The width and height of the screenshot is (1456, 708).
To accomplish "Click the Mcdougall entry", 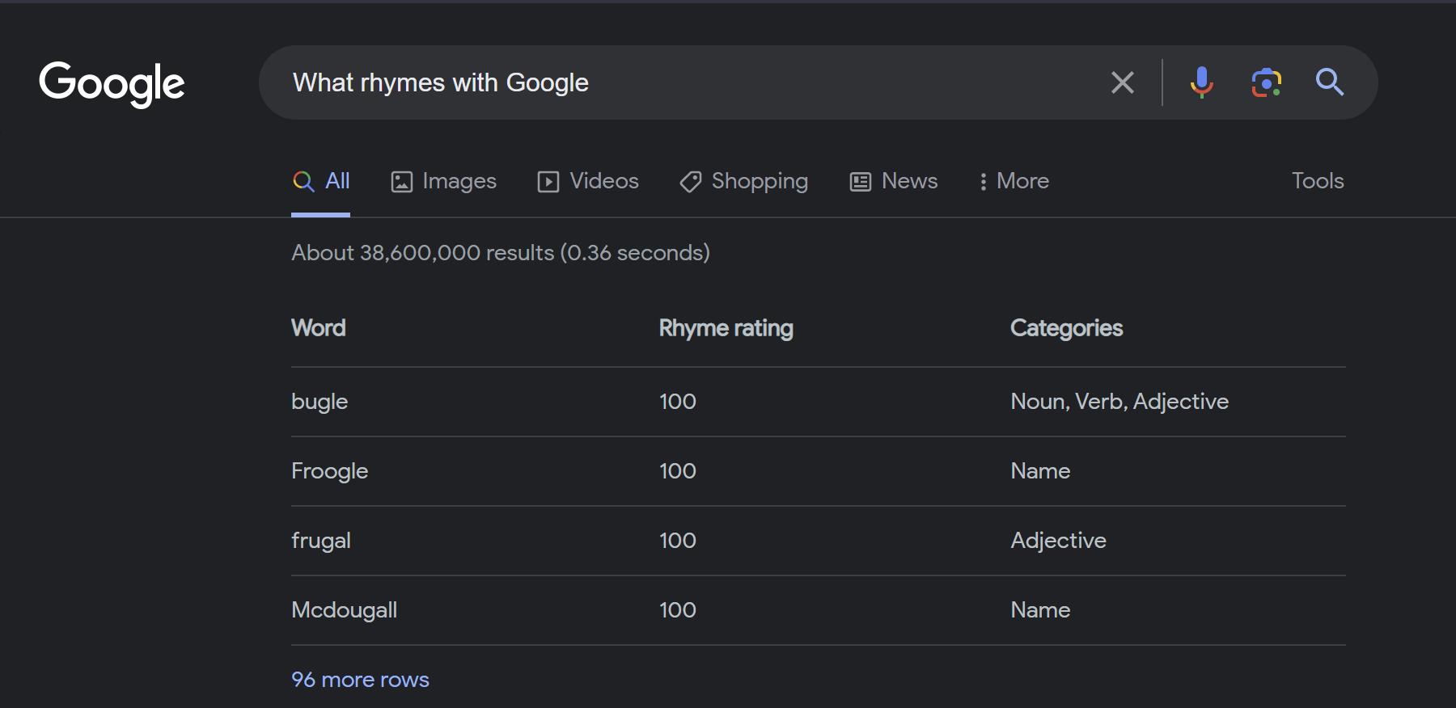I will [344, 610].
